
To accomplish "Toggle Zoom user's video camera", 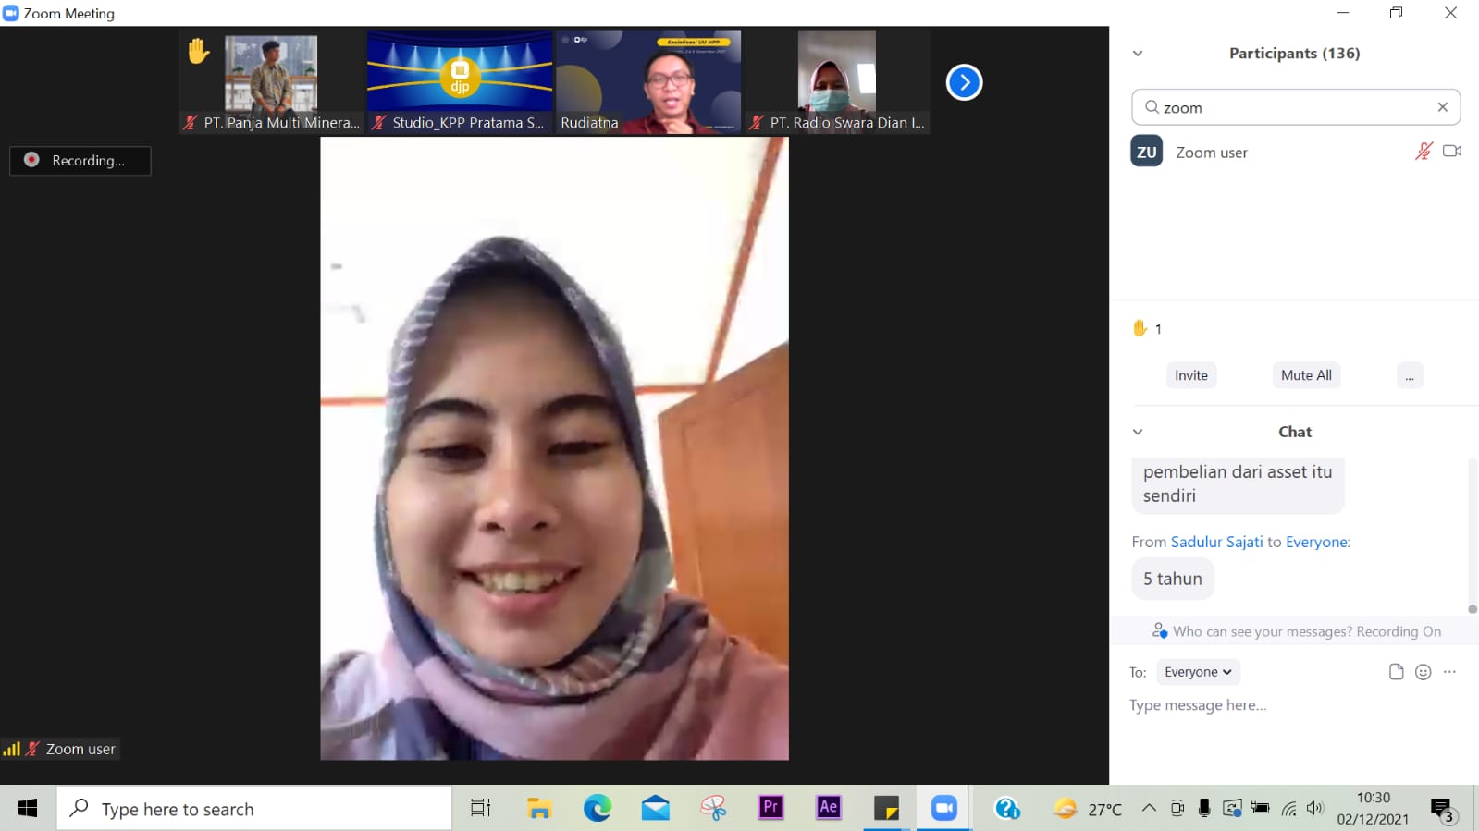I will (1452, 152).
